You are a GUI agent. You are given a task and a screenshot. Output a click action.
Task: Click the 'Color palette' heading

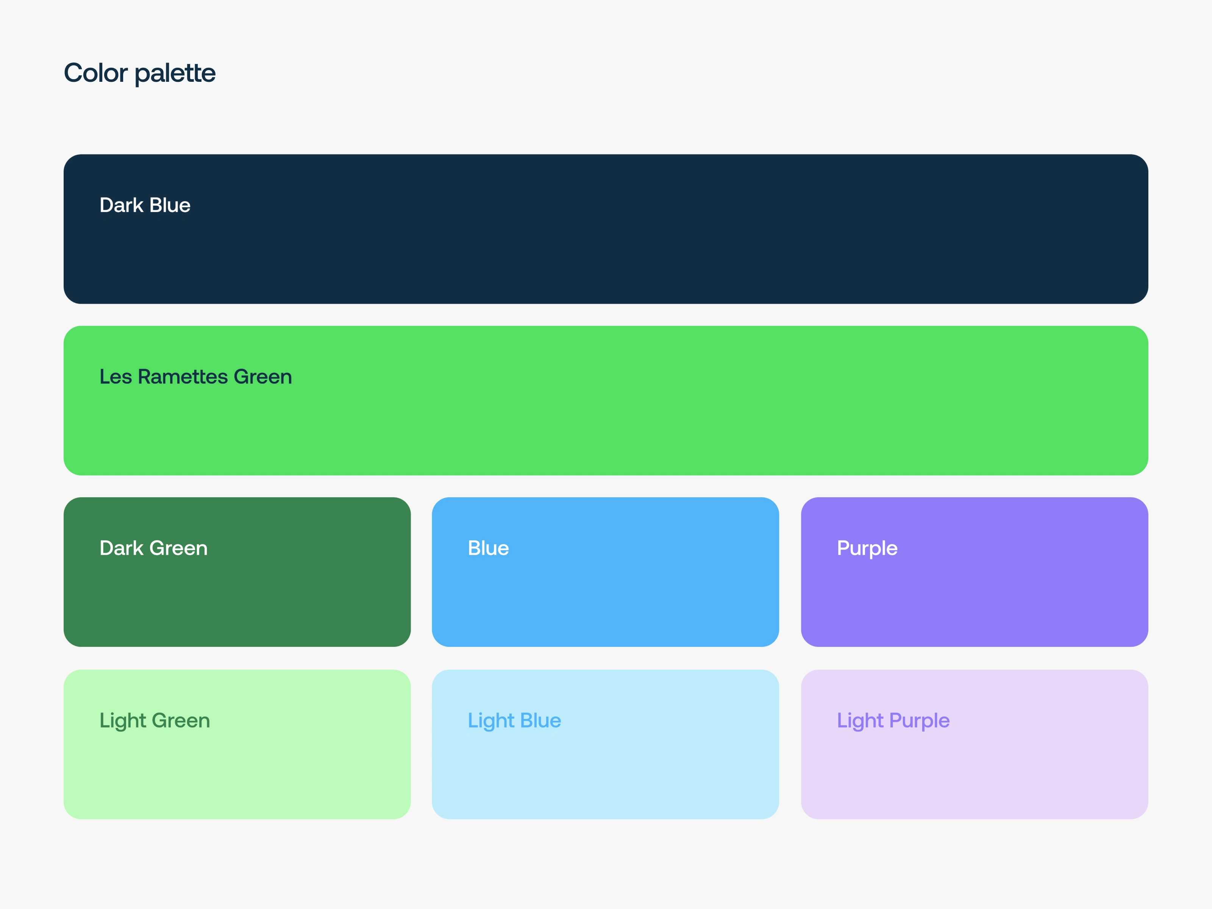click(140, 73)
